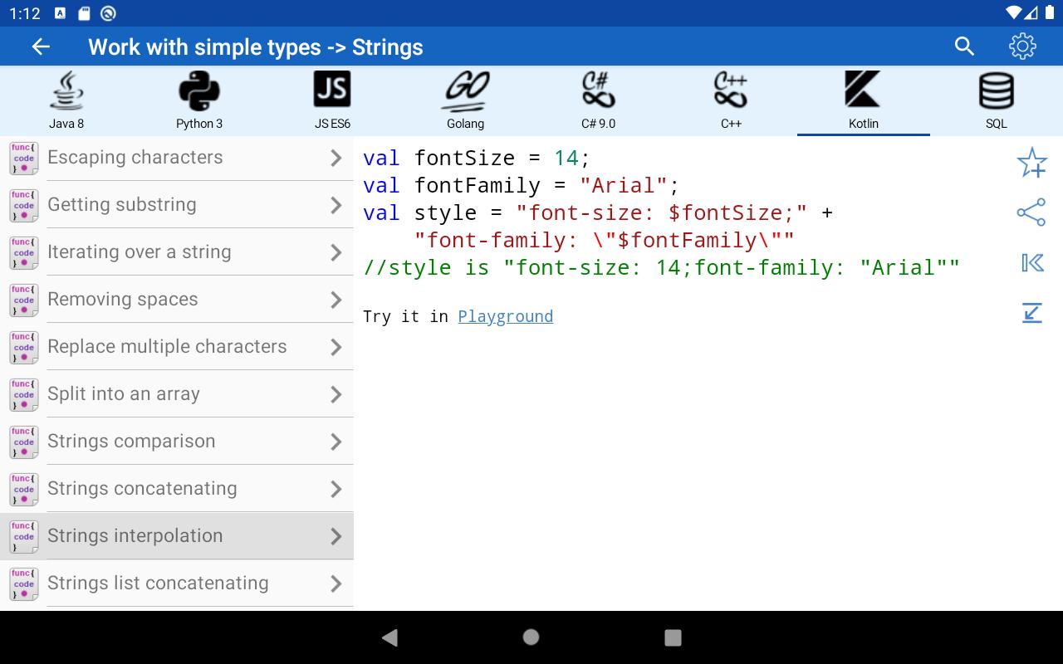Add snippet to favorites with star icon
This screenshot has width=1063, height=664.
(x=1031, y=163)
